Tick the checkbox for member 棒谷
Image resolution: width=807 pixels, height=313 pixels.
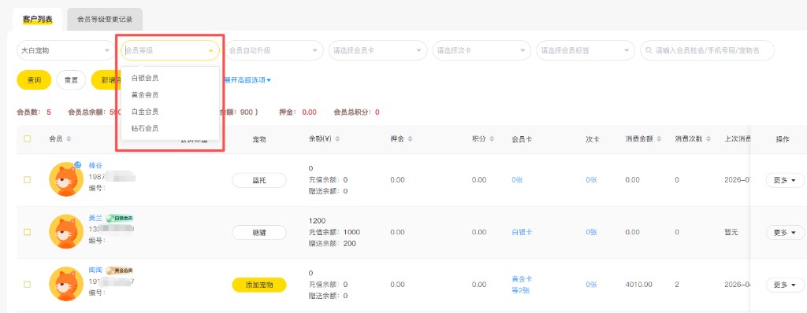click(28, 180)
